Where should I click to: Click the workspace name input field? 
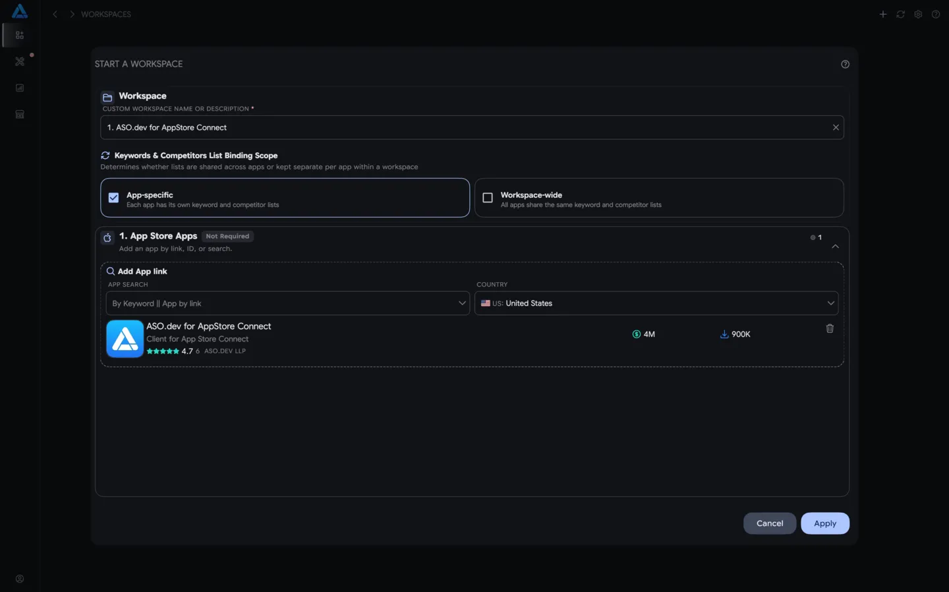(x=472, y=127)
